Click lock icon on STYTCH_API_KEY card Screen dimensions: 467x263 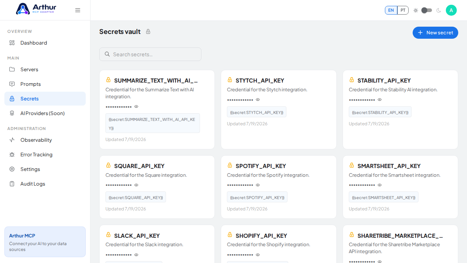[x=230, y=80]
